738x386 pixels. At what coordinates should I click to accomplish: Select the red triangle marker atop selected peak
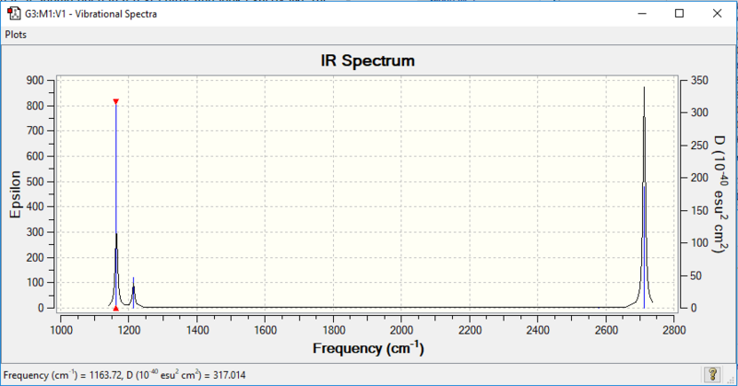pos(116,101)
